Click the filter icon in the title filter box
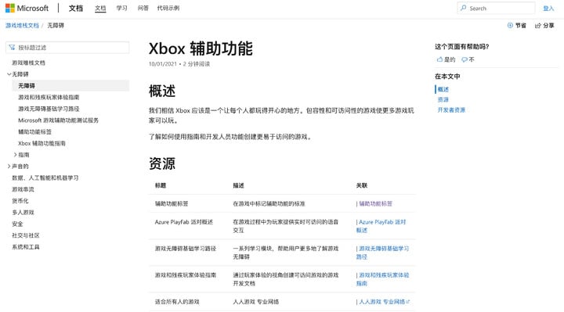Screen dimensions: 564x312 coord(12,48)
